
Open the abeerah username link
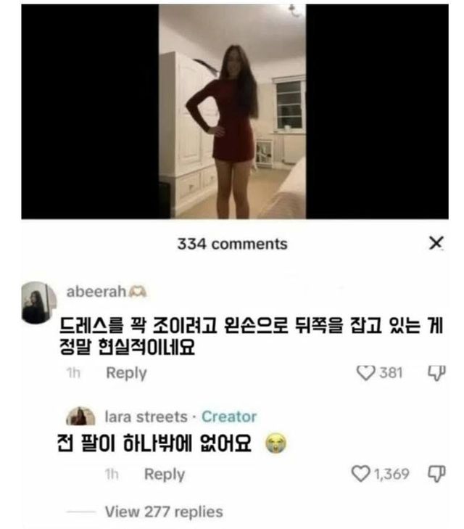pos(96,292)
